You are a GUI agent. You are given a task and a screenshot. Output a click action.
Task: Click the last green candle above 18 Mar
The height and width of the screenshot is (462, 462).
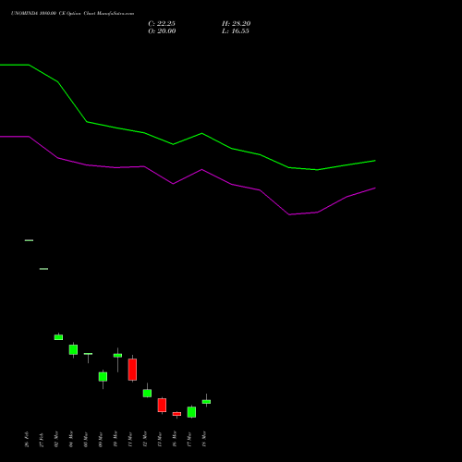click(206, 402)
